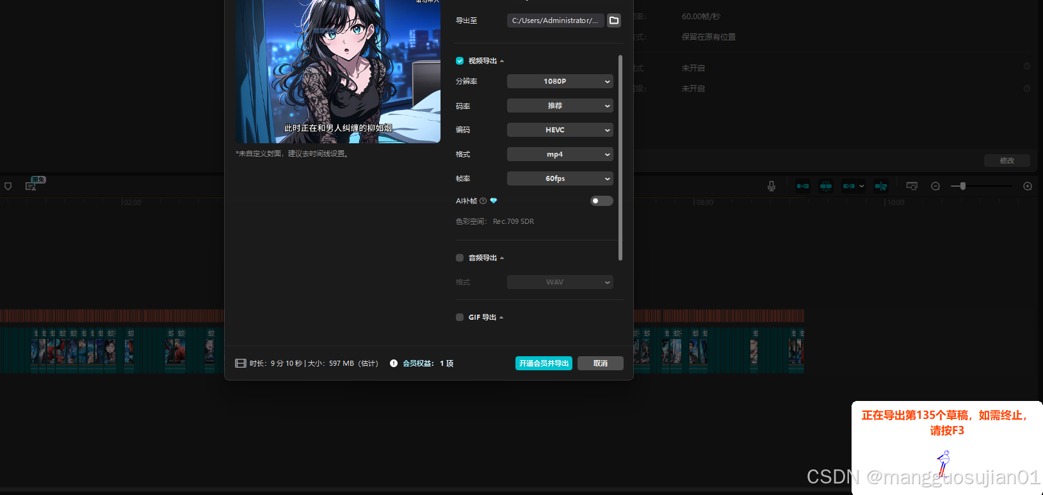Click the duration film strip icon
The height and width of the screenshot is (495, 1043).
point(241,363)
